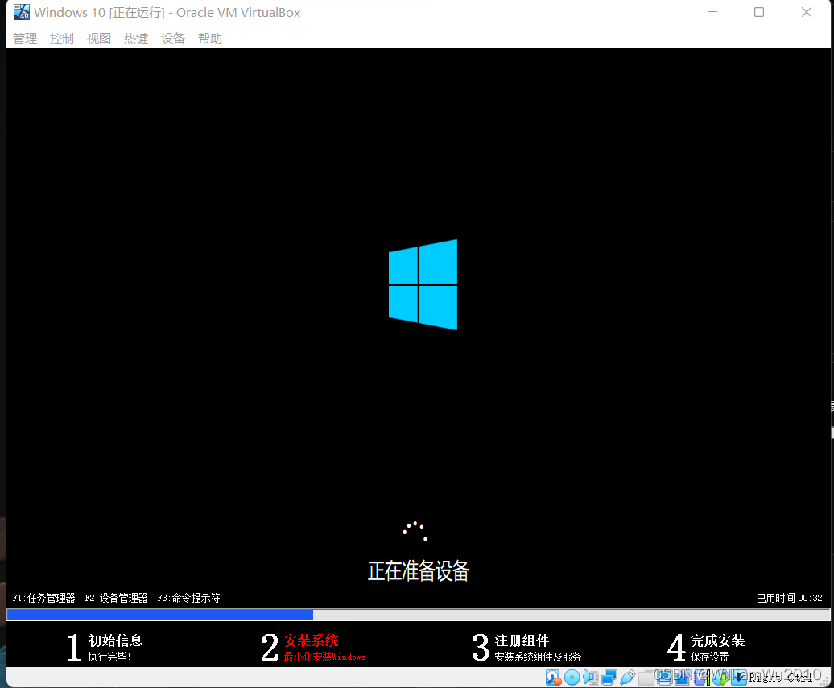The height and width of the screenshot is (688, 834).
Task: Click the spinning loading dots indicator
Action: 415,531
